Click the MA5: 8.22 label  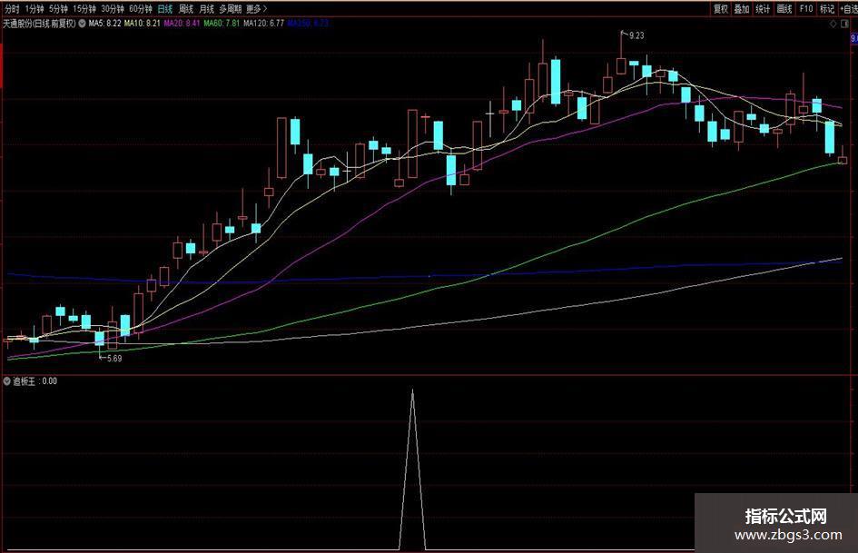click(x=104, y=24)
